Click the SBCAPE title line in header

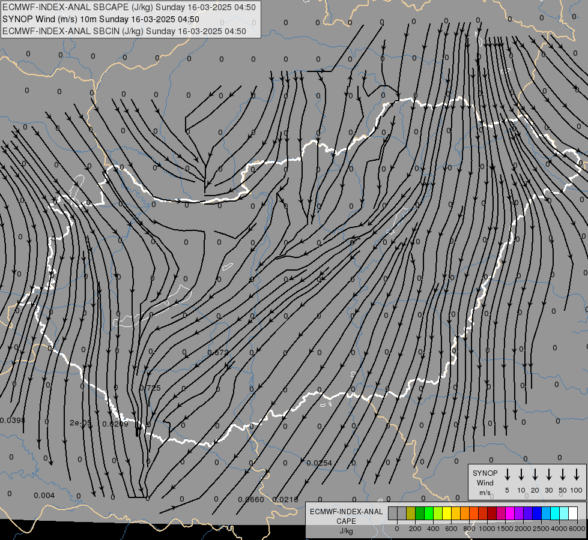coord(129,7)
